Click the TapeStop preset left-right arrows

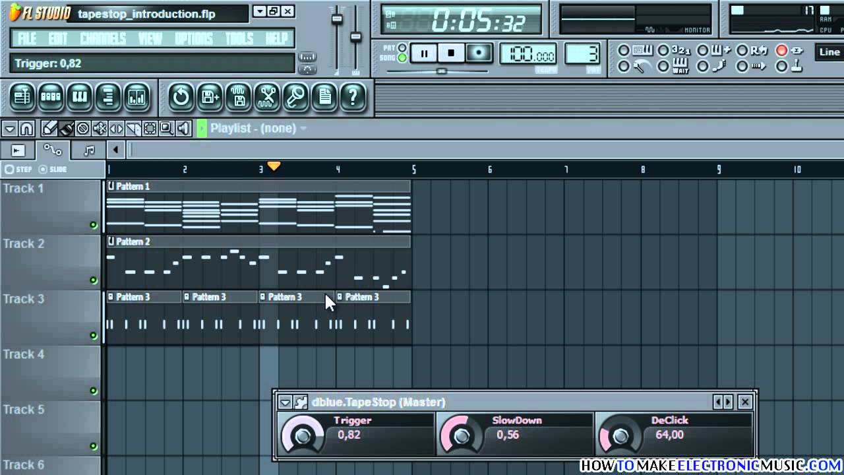tap(723, 402)
